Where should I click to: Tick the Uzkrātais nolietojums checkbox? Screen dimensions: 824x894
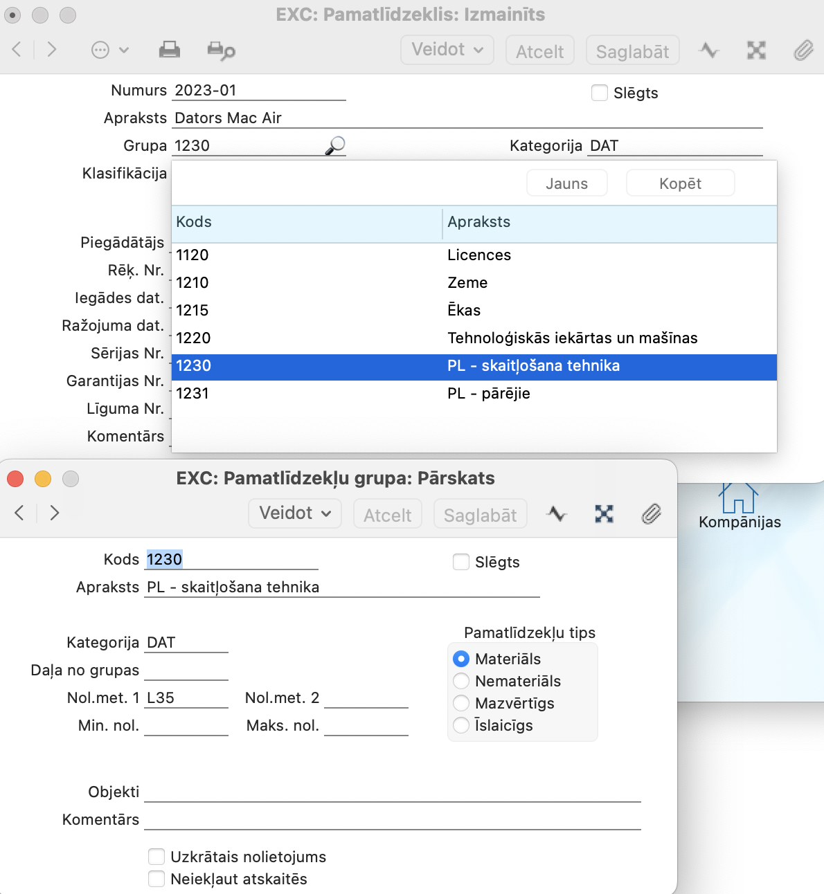(x=157, y=857)
